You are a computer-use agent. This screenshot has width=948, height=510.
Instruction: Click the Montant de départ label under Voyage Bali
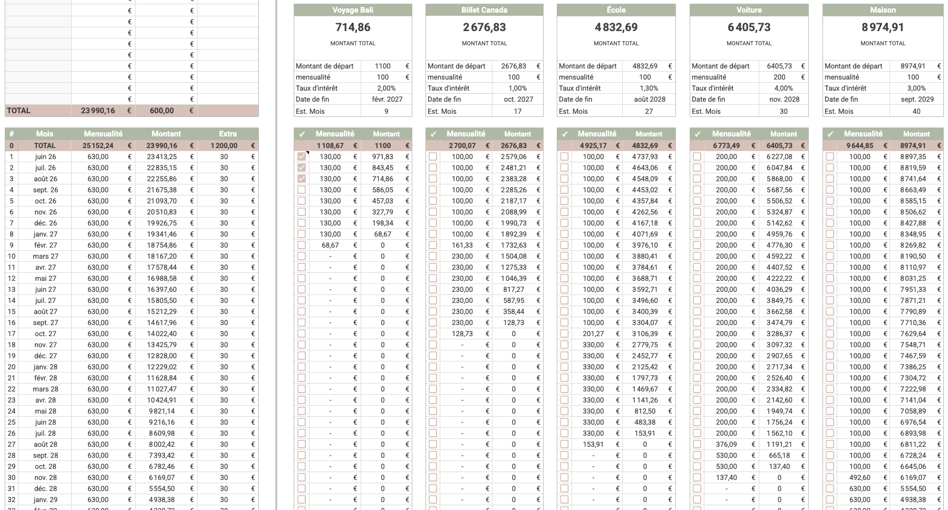click(325, 66)
